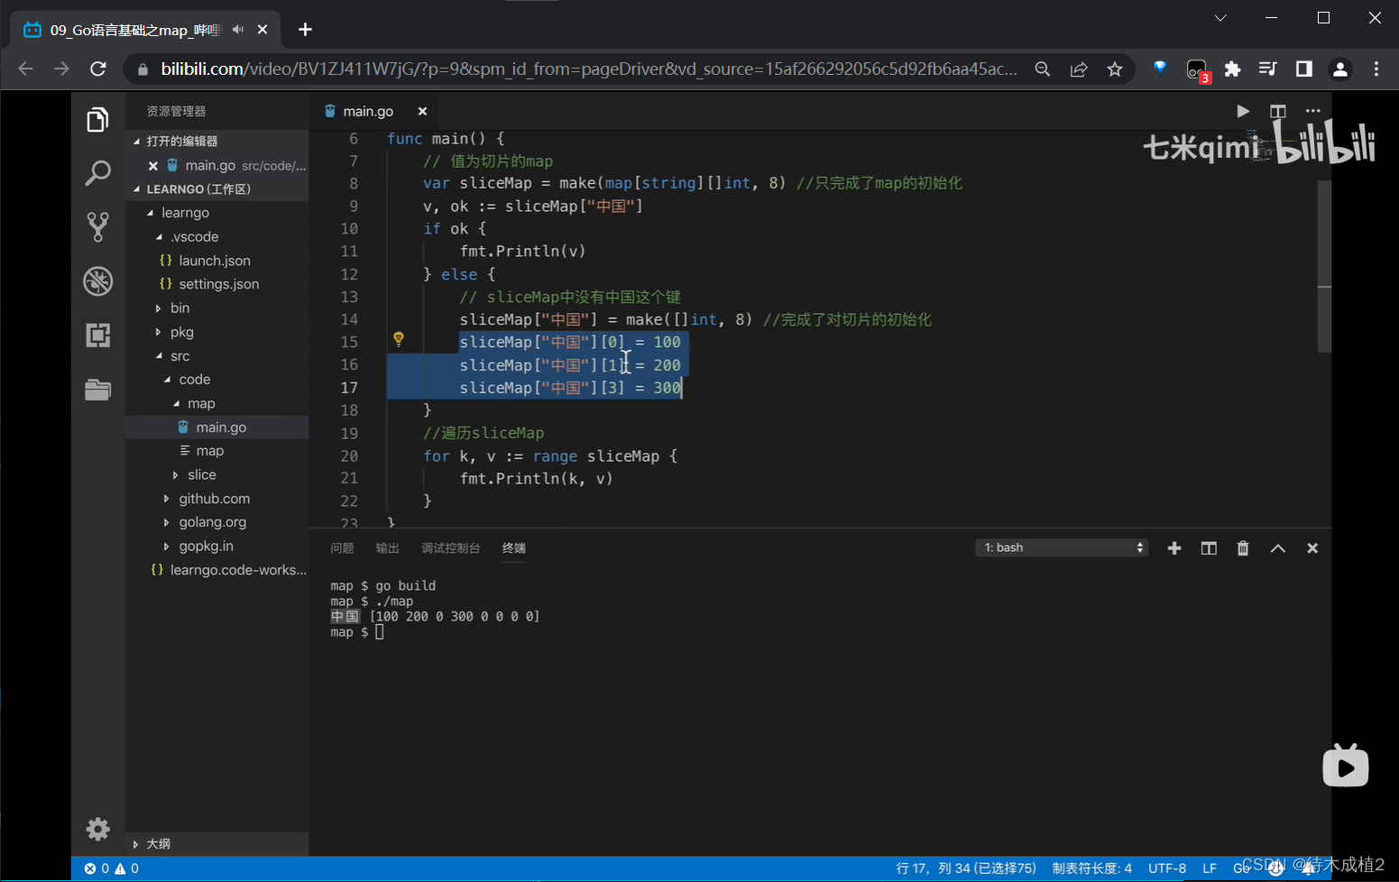Screen dimensions: 1399x882
Task: Reload the browser page
Action: 98,69
